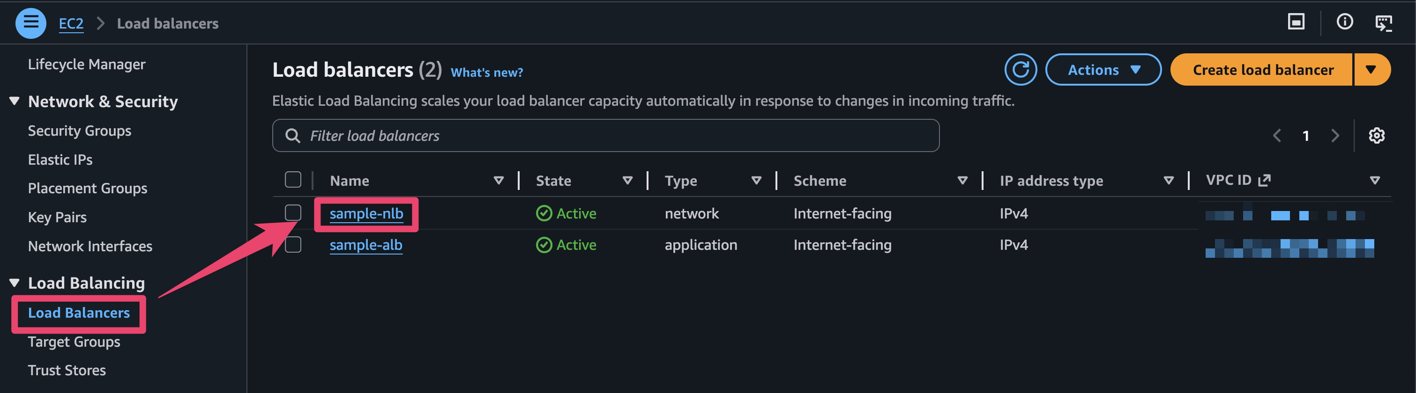Toggle the select-all checkbox in table header
Viewport: 1416px width, 393px height.
[x=293, y=180]
